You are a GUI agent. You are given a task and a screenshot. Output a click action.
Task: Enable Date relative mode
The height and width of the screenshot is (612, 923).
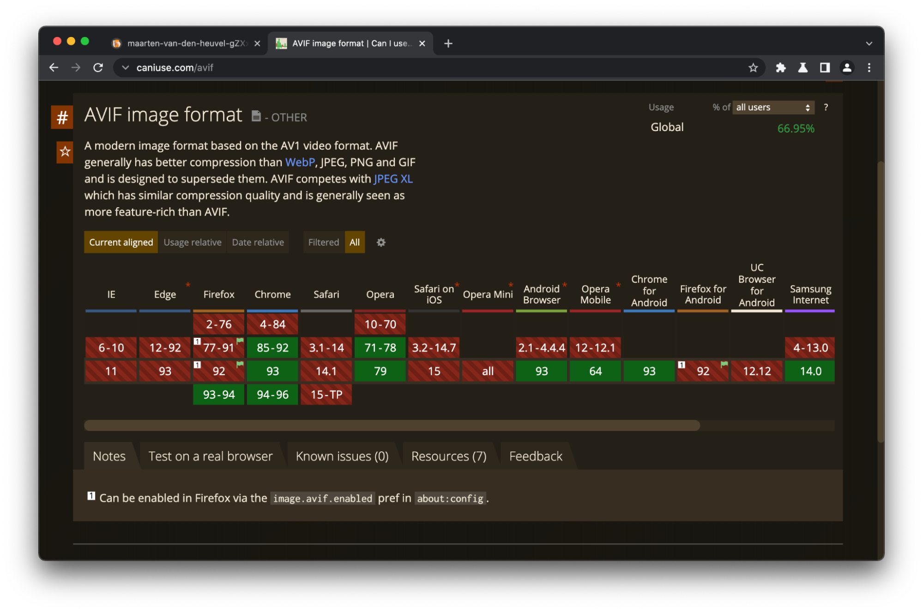tap(257, 242)
